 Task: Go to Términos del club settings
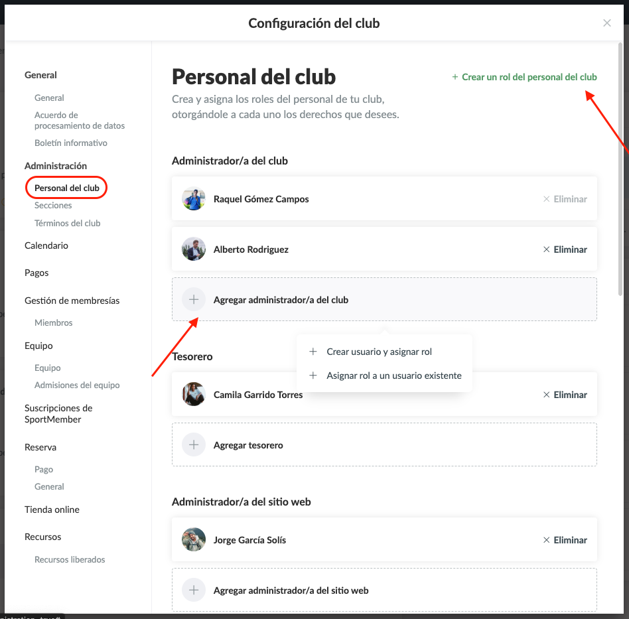point(68,224)
